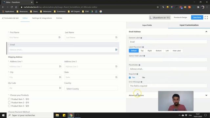Click info icon beside Label Placement
The image size is (210, 118).
[143, 47]
